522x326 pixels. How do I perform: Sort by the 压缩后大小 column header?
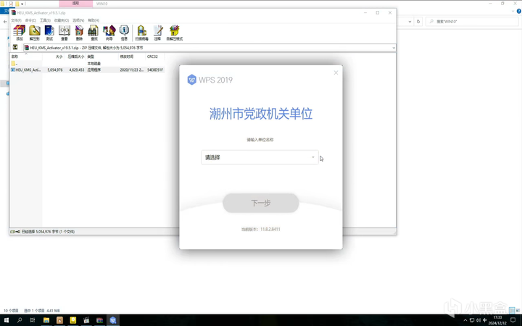tap(75, 57)
